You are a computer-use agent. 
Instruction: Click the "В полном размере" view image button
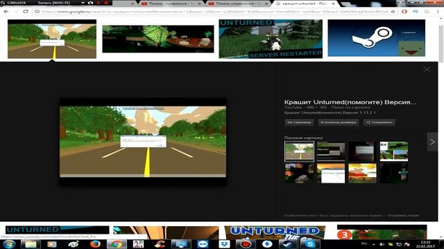click(x=339, y=122)
